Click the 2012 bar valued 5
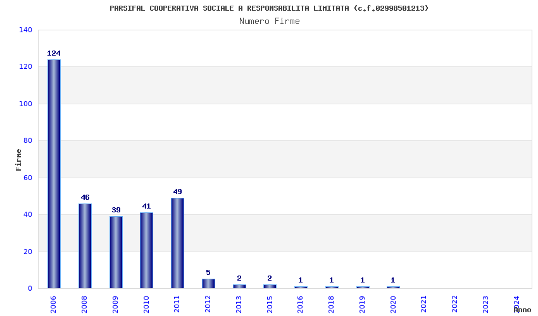This screenshot has width=538, height=316. 208,283
